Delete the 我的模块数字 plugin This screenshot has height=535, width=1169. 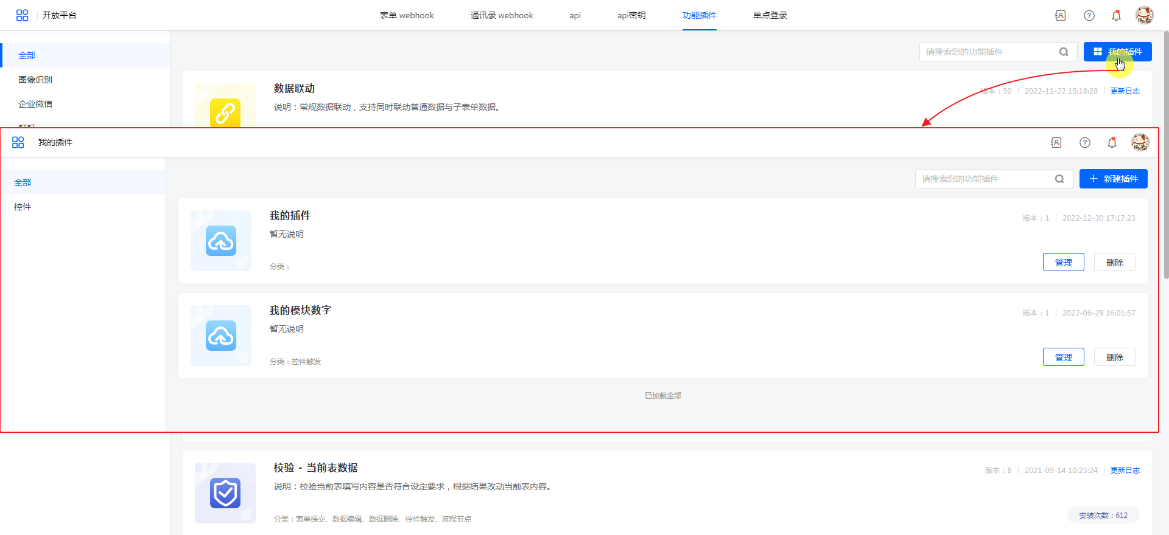1114,357
